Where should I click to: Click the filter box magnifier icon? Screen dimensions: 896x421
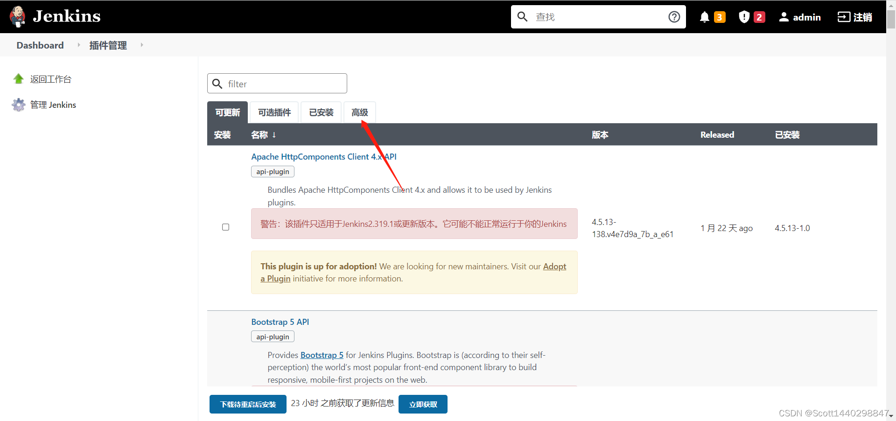point(217,84)
